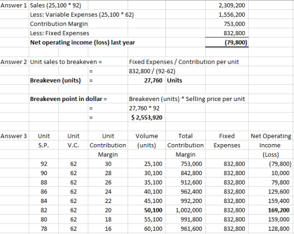Select the 'Answer 1' label cell

coord(14,5)
